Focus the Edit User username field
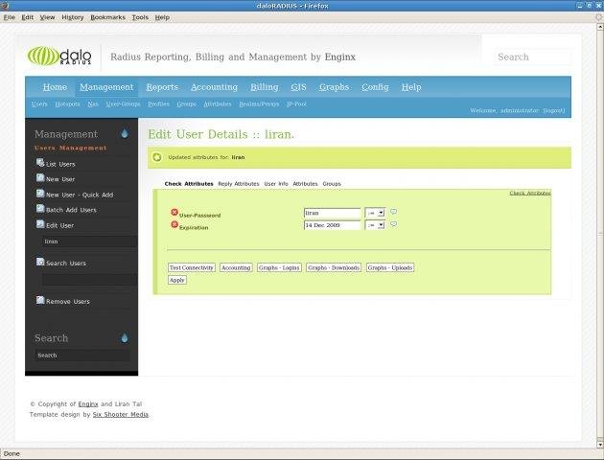The height and width of the screenshot is (460, 604). coord(89,241)
